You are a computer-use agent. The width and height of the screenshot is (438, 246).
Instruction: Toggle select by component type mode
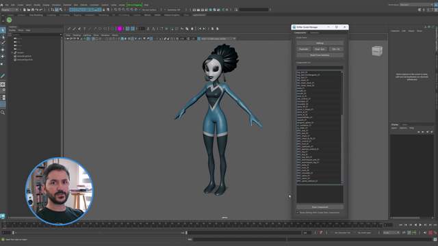[61, 10]
